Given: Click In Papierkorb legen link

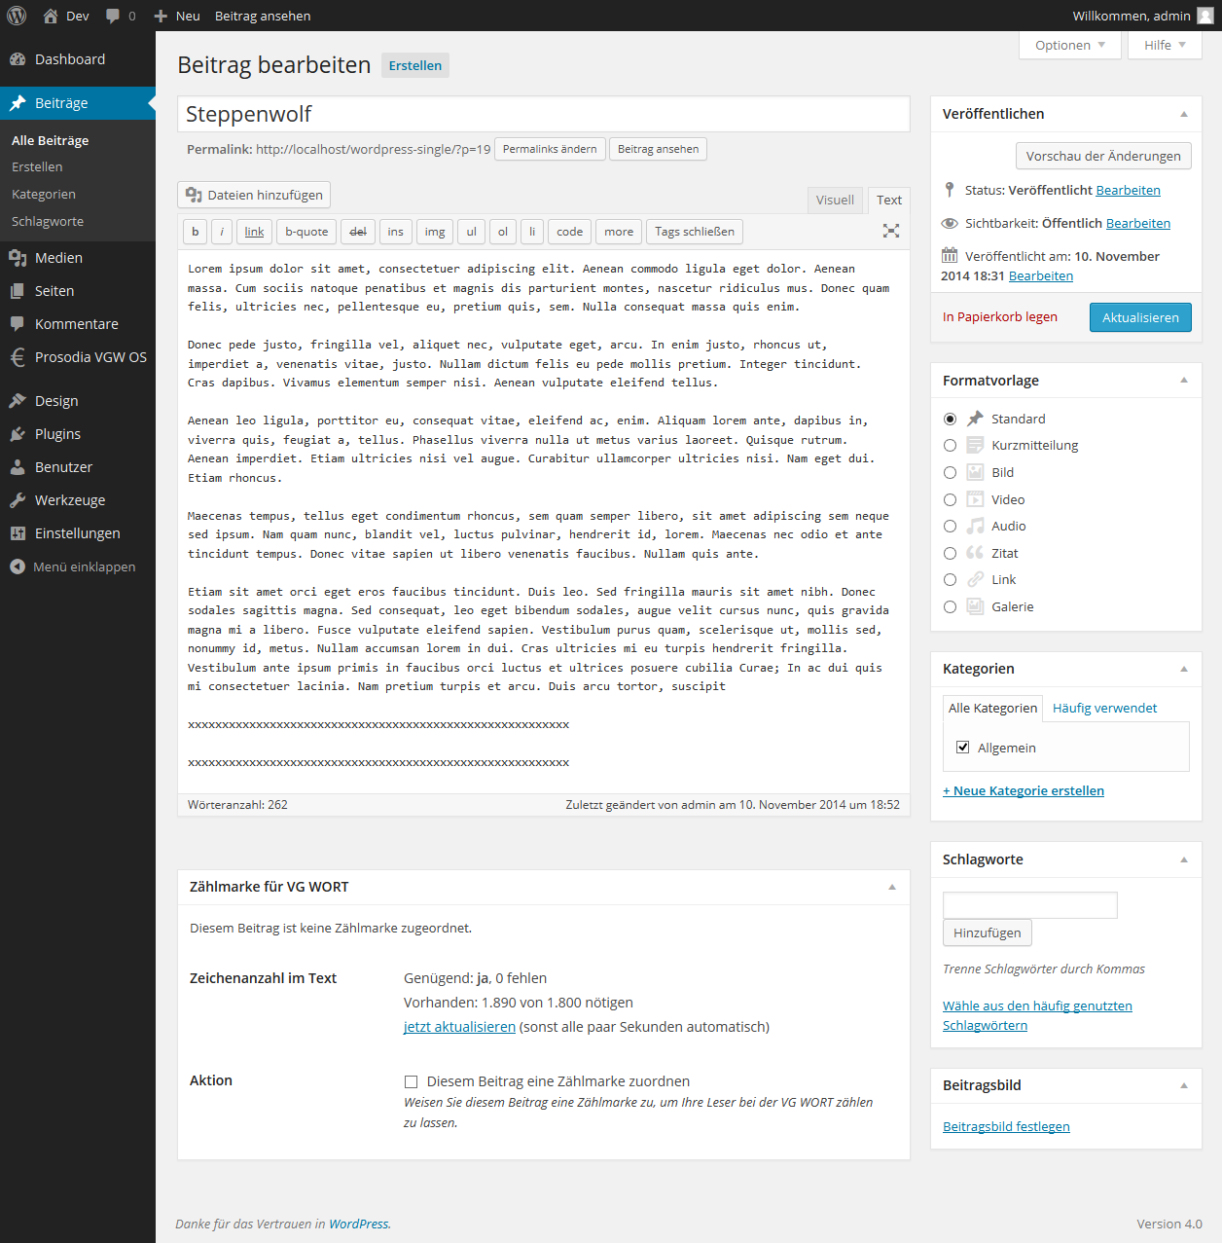Looking at the screenshot, I should coord(1000,316).
